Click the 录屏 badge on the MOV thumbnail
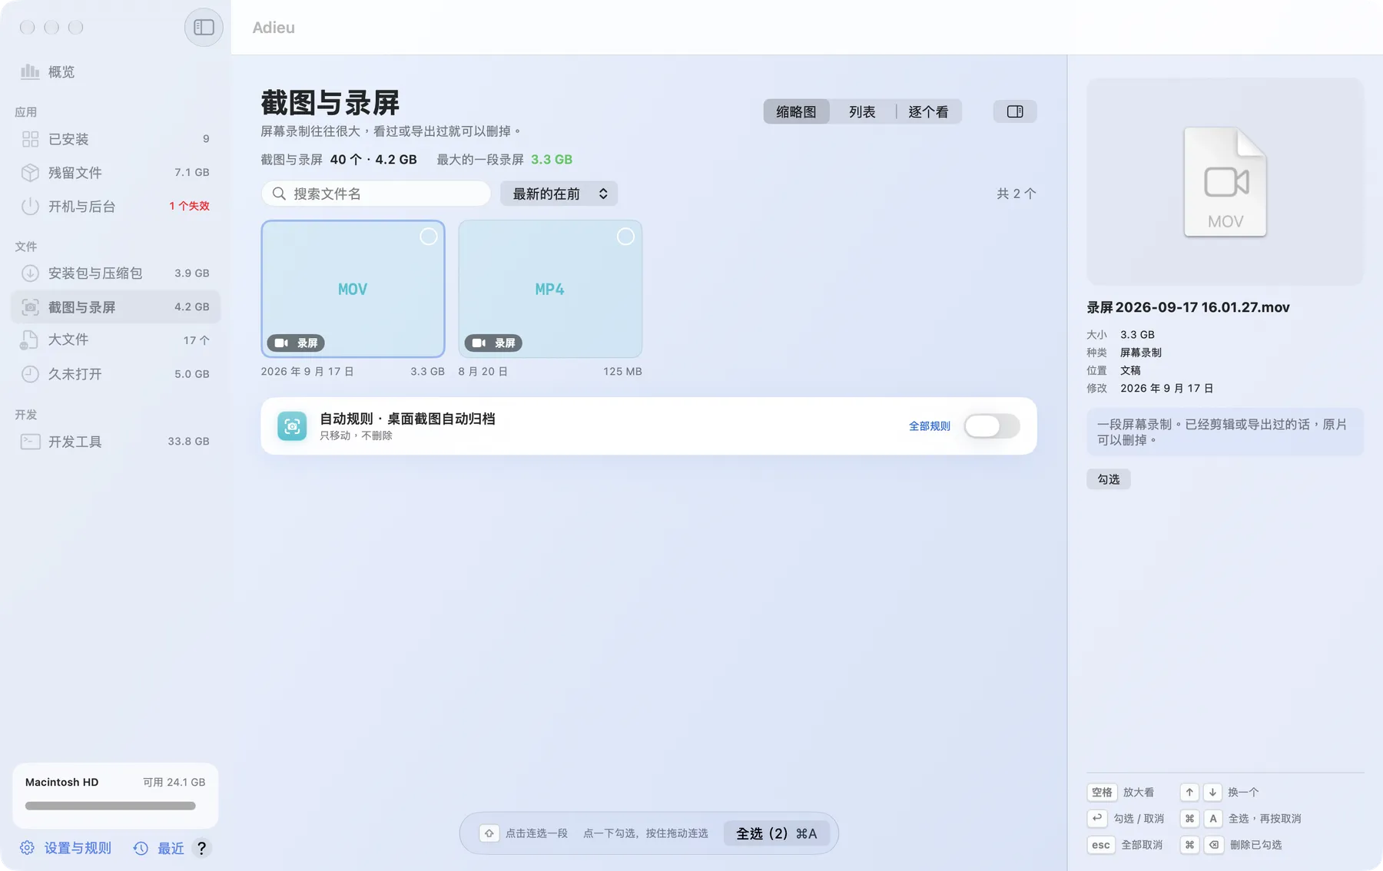 pos(296,343)
